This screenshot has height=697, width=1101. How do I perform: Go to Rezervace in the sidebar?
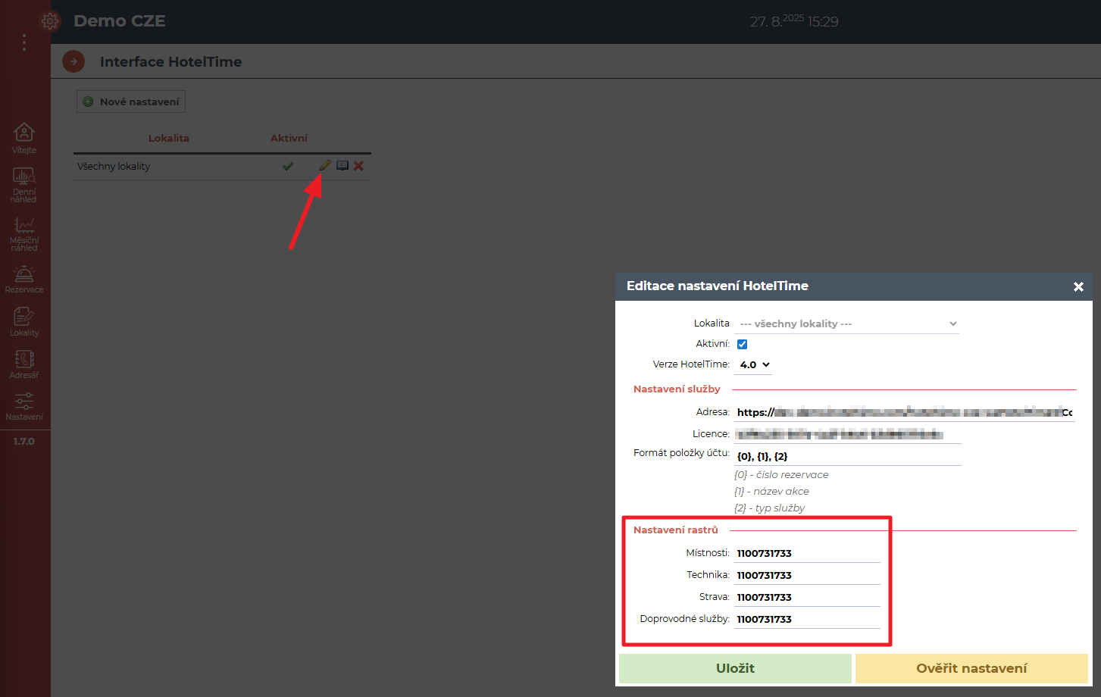pyautogui.click(x=24, y=279)
